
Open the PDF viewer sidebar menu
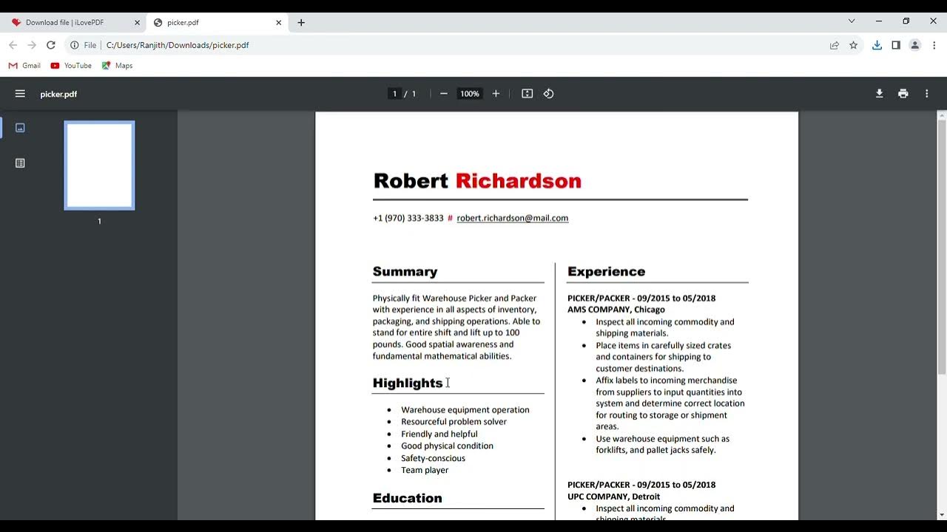tap(20, 94)
